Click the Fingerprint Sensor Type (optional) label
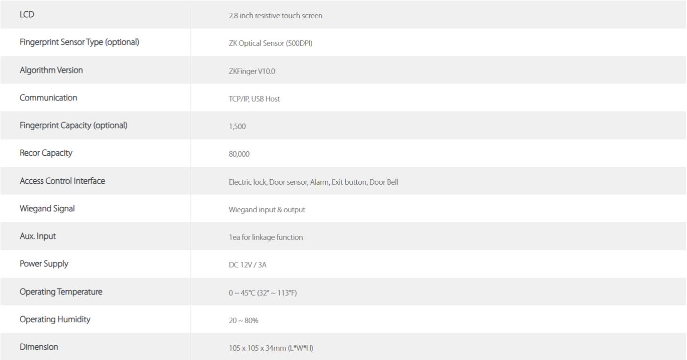 tap(79, 43)
